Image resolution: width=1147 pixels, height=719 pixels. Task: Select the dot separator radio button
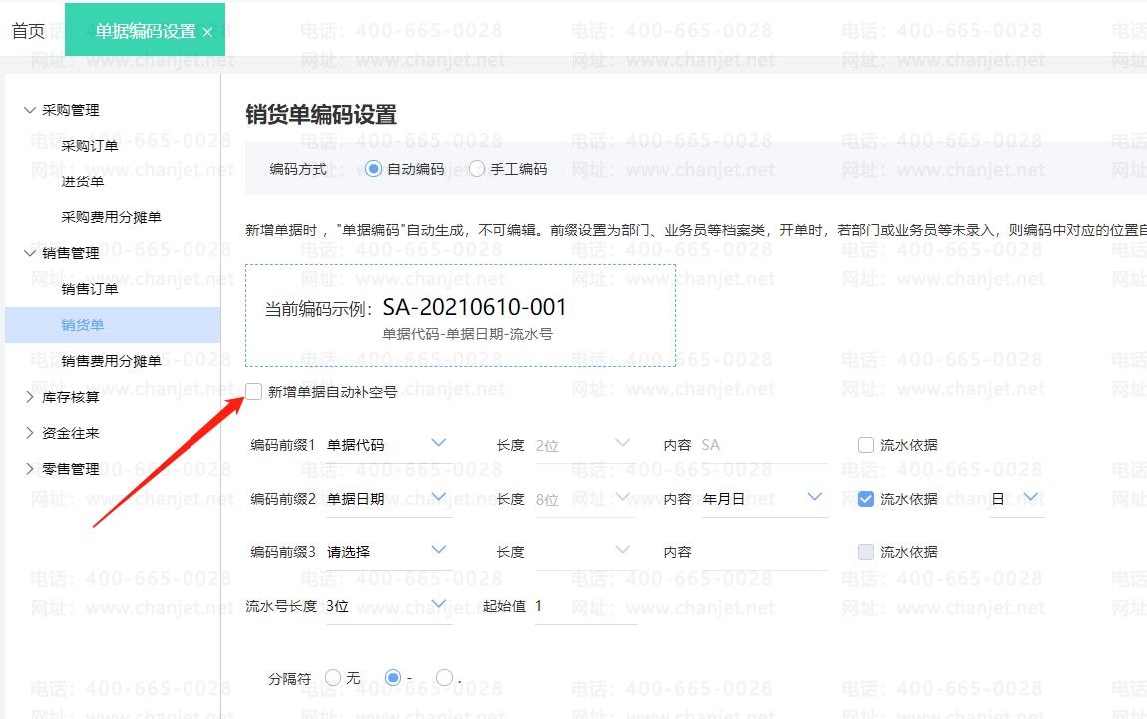443,678
